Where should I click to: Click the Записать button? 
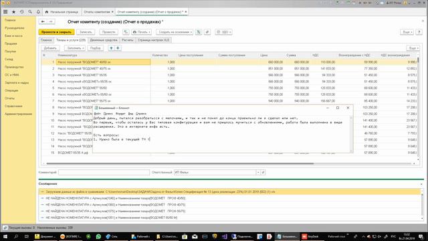(x=86, y=32)
